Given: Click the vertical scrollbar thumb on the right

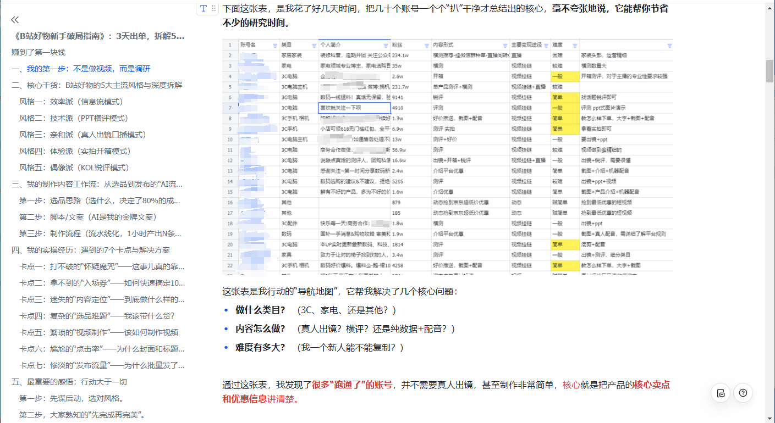Looking at the screenshot, I should coord(769,70).
